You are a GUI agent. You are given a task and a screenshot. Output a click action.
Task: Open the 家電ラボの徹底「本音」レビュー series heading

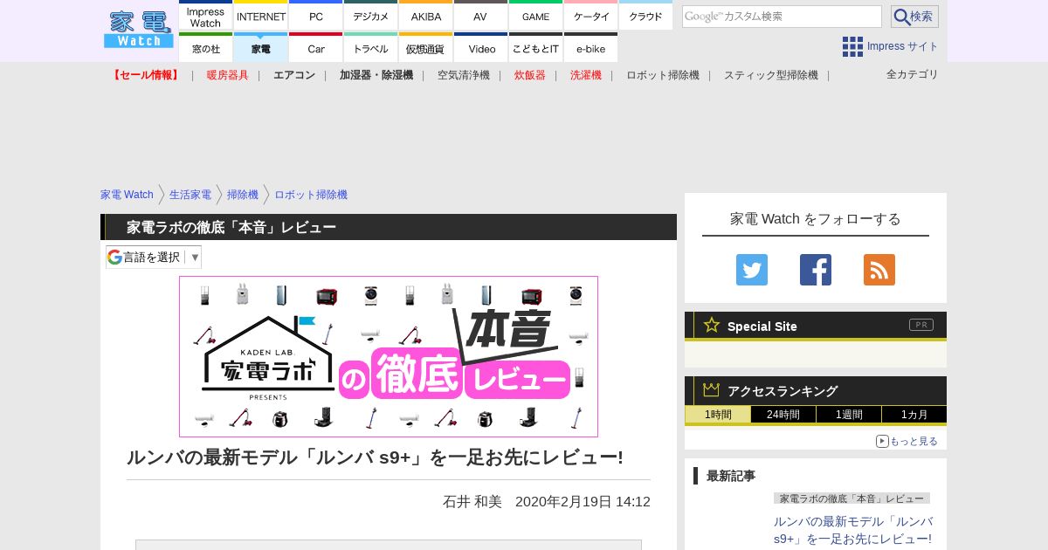click(231, 227)
